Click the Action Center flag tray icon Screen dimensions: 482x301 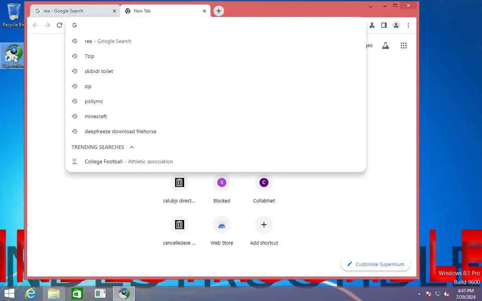point(429,294)
